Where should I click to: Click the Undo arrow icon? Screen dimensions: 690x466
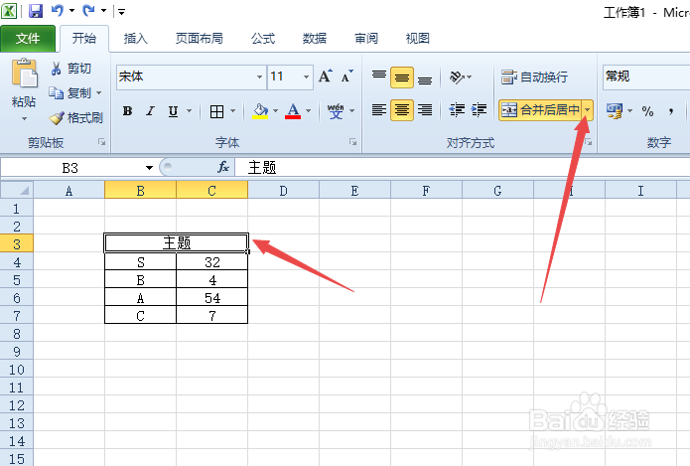(58, 11)
